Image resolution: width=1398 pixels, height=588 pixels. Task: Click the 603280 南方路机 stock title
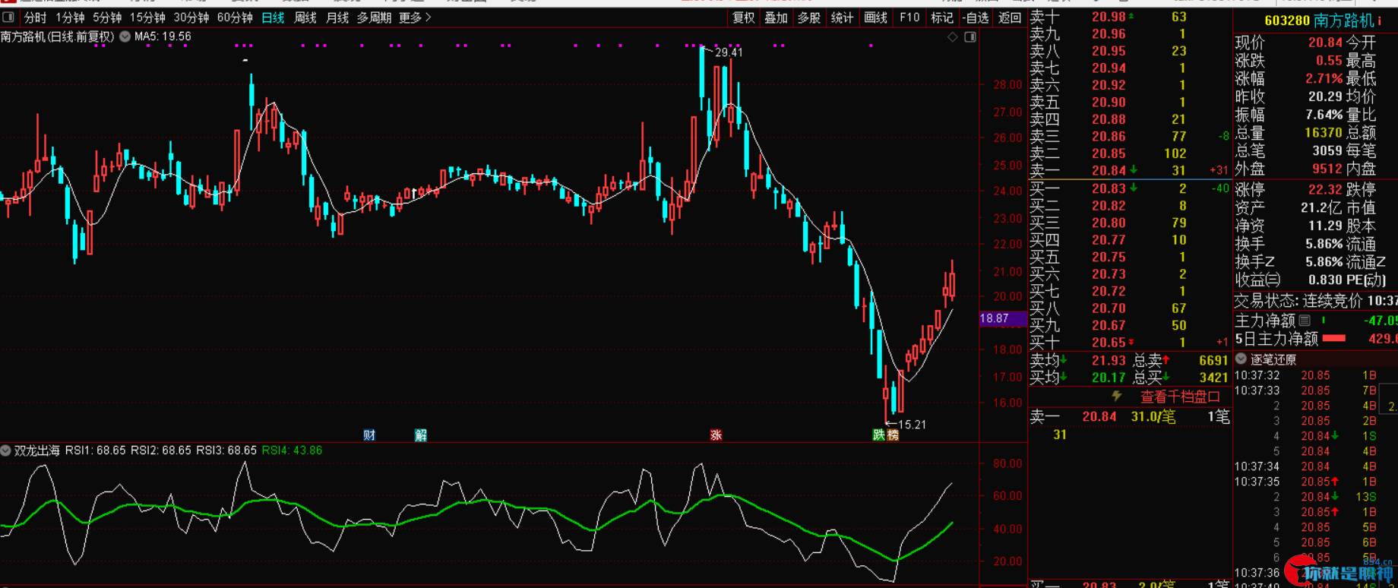click(x=1319, y=21)
